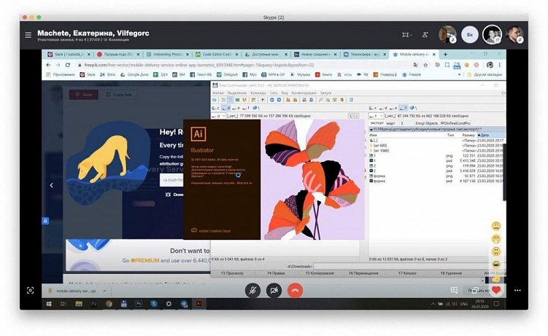Switch to 'Доступные мне' browser tab
Image resolution: width=548 pixels, height=336 pixels.
click(266, 55)
